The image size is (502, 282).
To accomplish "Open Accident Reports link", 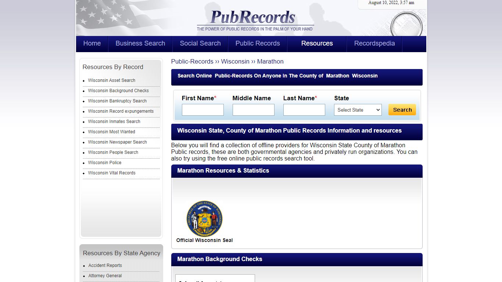I will click(105, 265).
